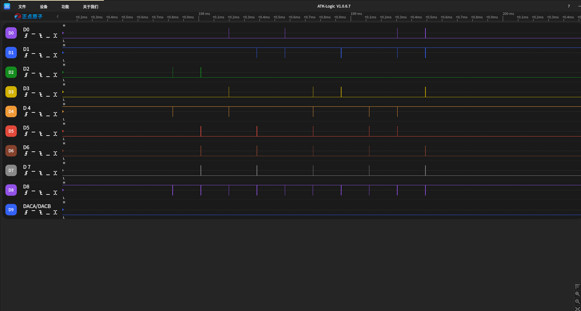The image size is (581, 311).
Task: Click the orange D4 channel color badge
Action: point(11,111)
